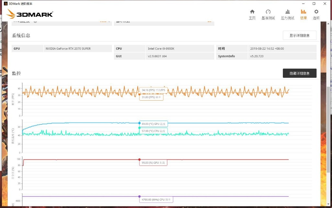The image size is (332, 208).
Task: Open the 压力测试 stress test section
Action: 287,15
